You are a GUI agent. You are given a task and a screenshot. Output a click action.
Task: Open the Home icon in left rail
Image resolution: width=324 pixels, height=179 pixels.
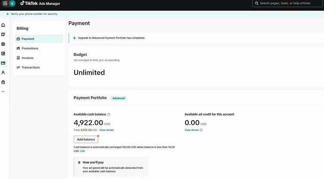coord(3,25)
